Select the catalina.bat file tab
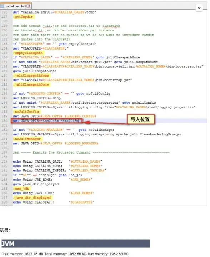Screen dimensions: 210x257 tap(16, 6)
